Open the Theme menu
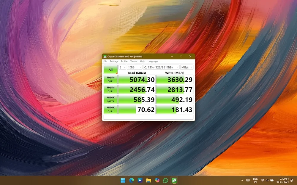 [x=134, y=61]
